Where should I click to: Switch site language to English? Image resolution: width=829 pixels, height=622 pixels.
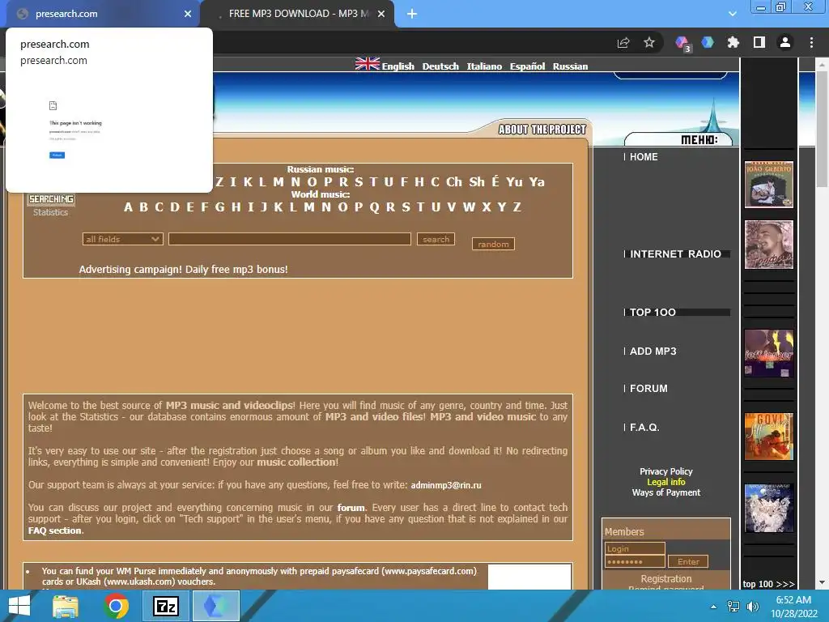pyautogui.click(x=398, y=66)
